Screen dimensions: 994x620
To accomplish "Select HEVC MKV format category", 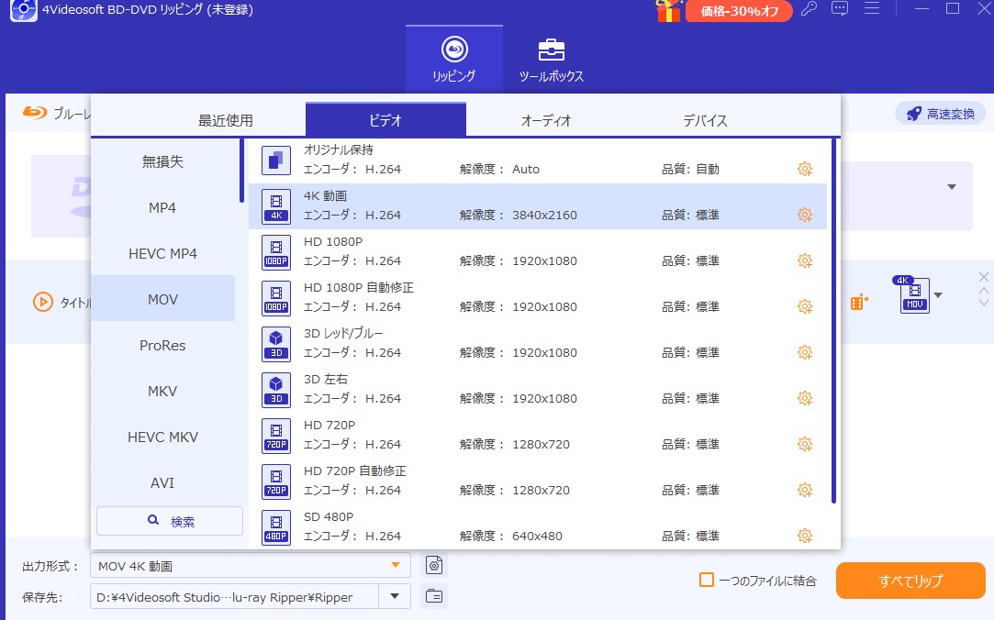I will tap(163, 437).
